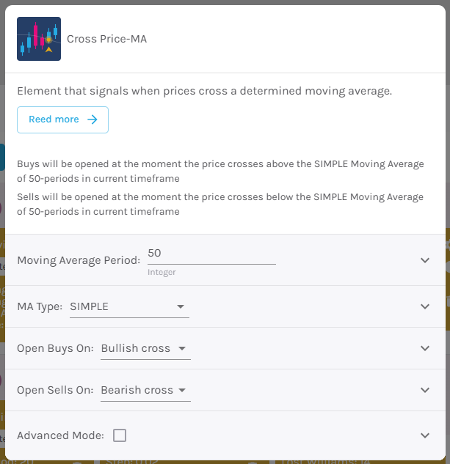Open the Bullish cross dropdown
The image size is (450, 464).
coord(145,349)
